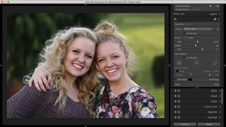Click the brush Feather slider
226x127 pixels.
point(197,46)
